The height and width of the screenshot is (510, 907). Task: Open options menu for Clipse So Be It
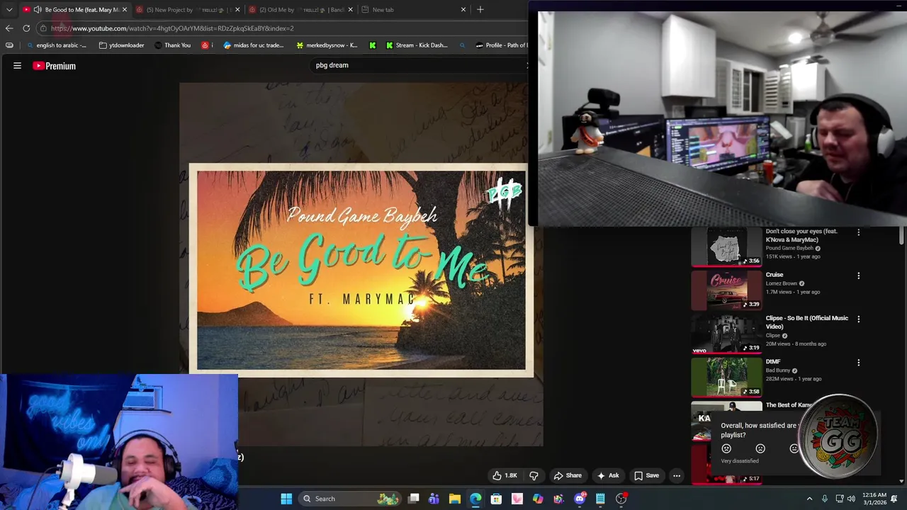pyautogui.click(x=859, y=319)
